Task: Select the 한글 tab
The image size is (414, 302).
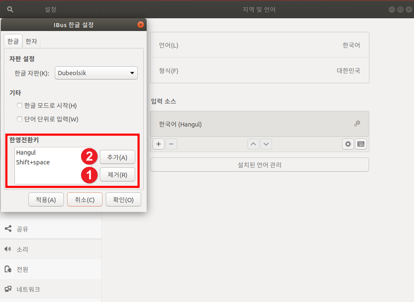Action: (x=13, y=41)
